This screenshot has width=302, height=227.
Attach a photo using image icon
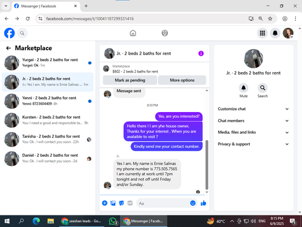point(113,203)
